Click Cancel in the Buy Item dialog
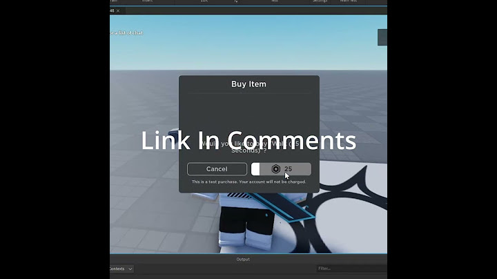The width and height of the screenshot is (497, 279). point(217,169)
